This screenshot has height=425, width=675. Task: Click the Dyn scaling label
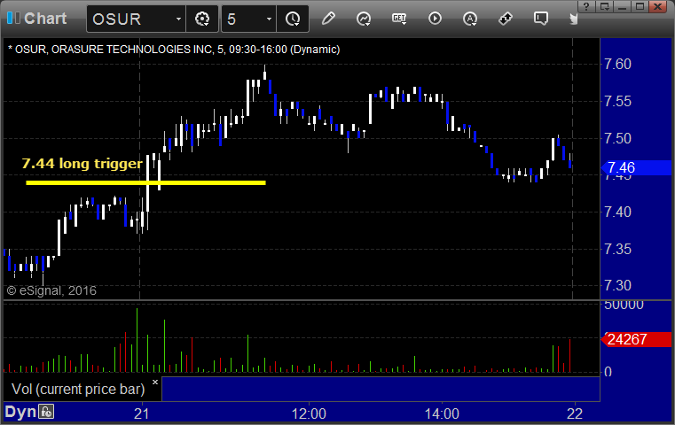[20, 412]
